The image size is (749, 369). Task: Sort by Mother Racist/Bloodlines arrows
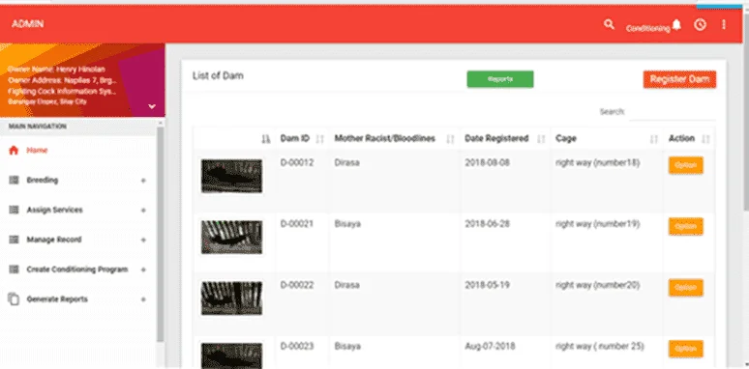pos(450,139)
